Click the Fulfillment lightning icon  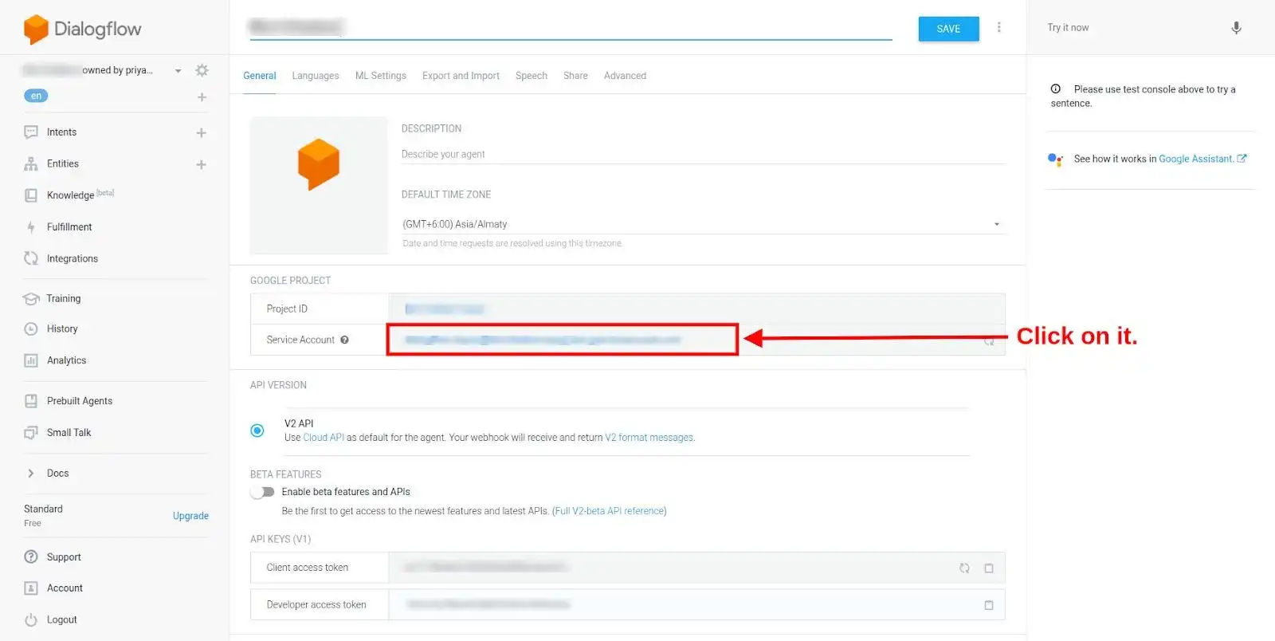(x=31, y=227)
